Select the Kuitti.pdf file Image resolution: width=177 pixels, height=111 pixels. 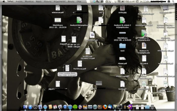[122, 84]
